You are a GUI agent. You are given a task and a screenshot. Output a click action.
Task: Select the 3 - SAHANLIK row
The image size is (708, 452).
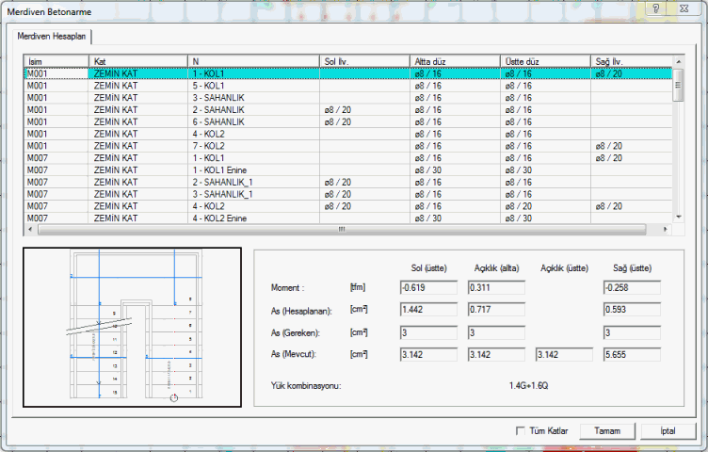pyautogui.click(x=347, y=98)
